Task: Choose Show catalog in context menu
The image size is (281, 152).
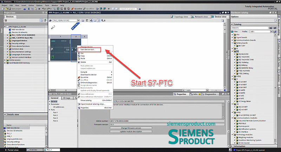Action: (95, 100)
